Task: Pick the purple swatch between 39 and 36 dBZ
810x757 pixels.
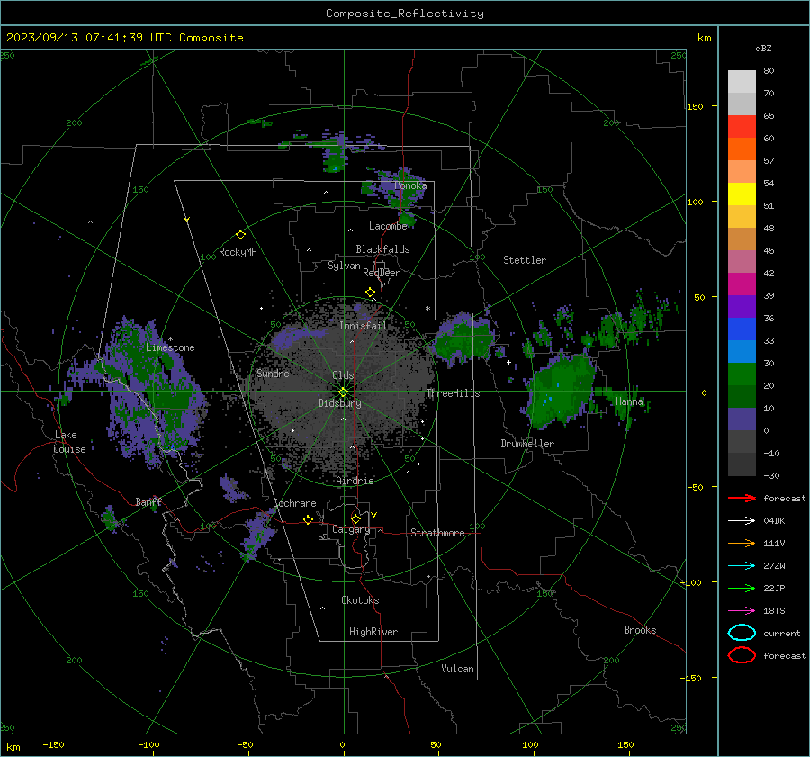Action: point(742,307)
